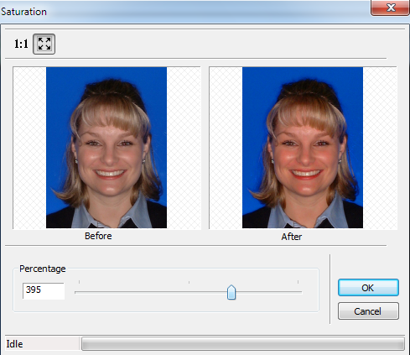
Task: Click the Percentage group label
Action: click(43, 269)
